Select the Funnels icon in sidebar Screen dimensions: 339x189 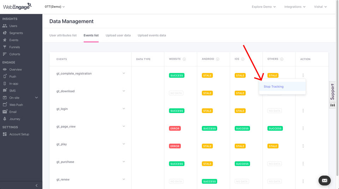coord(5,47)
